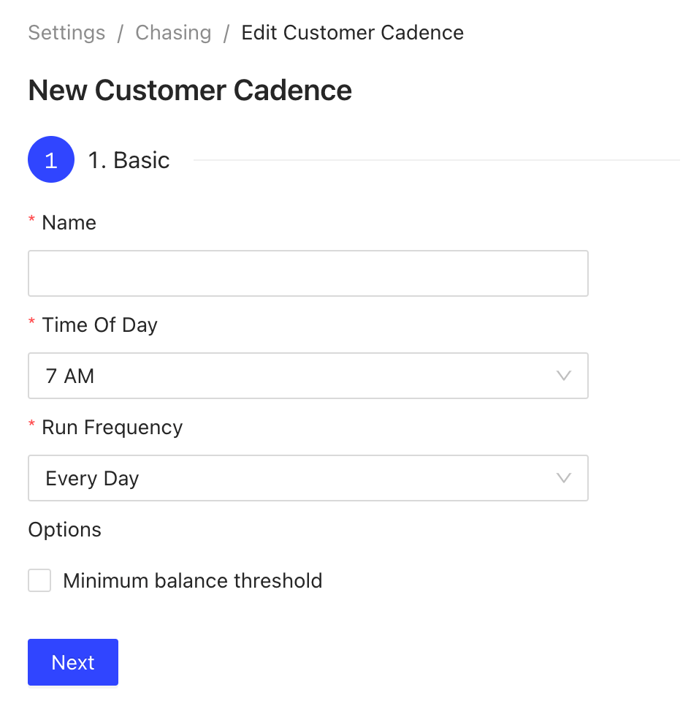Image resolution: width=691 pixels, height=709 pixels.
Task: Click the Run Frequency chevron arrow
Action: point(563,478)
